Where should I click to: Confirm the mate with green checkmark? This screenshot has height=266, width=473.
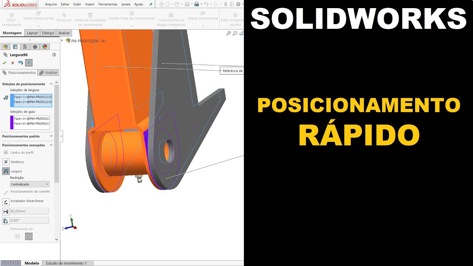coord(4,63)
